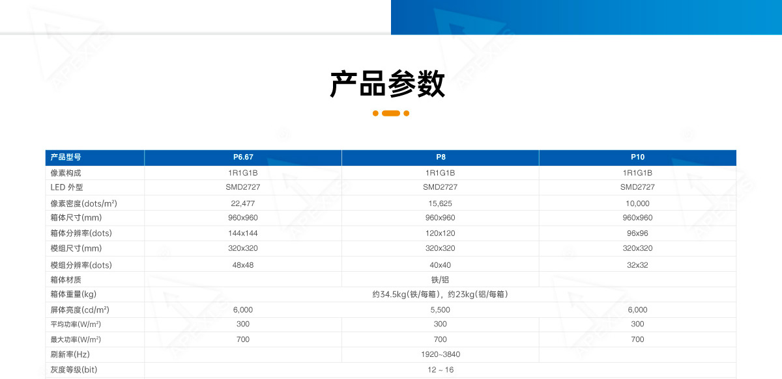Select the LED 外型 row label

[x=67, y=187]
